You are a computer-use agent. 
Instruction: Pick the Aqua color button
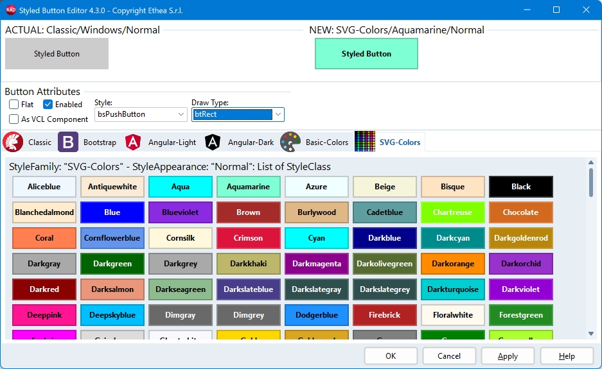pyautogui.click(x=181, y=187)
